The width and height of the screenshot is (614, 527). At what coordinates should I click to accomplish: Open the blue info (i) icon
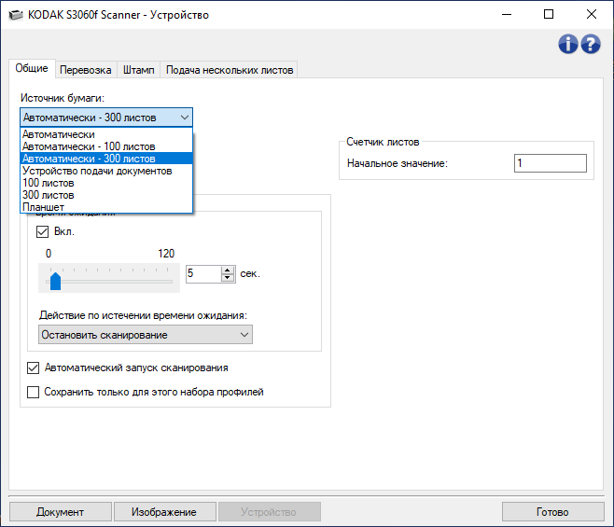click(x=567, y=44)
